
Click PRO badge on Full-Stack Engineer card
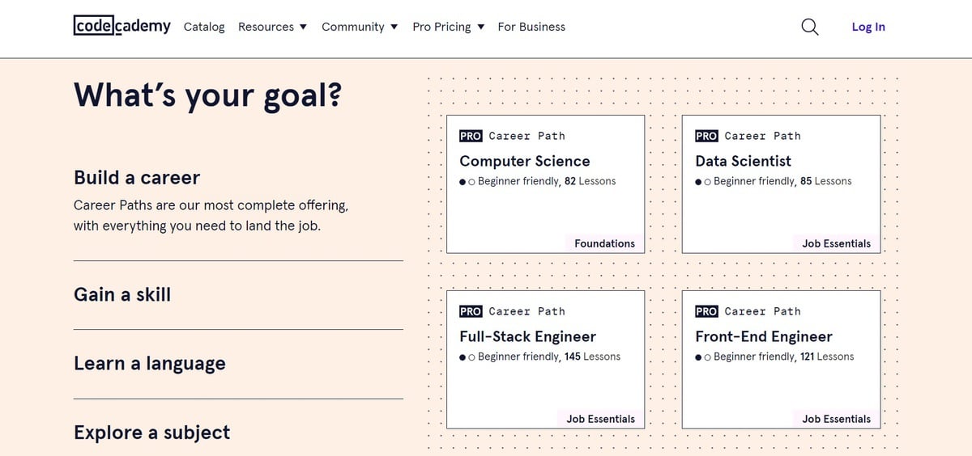(471, 311)
